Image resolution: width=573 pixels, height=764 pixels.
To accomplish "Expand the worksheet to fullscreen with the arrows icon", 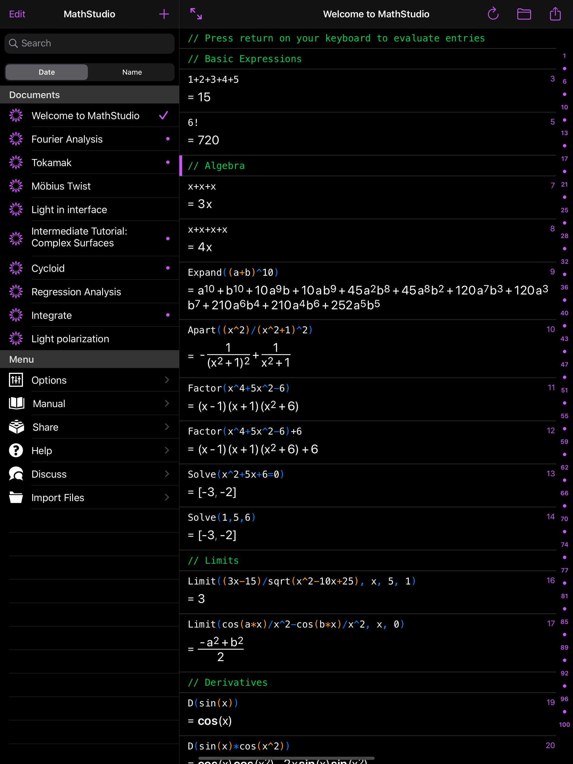I will point(196,14).
